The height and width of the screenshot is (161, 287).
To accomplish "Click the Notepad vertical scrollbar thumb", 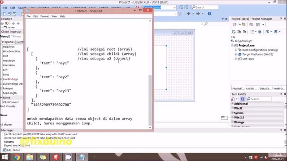I will tap(150, 100).
